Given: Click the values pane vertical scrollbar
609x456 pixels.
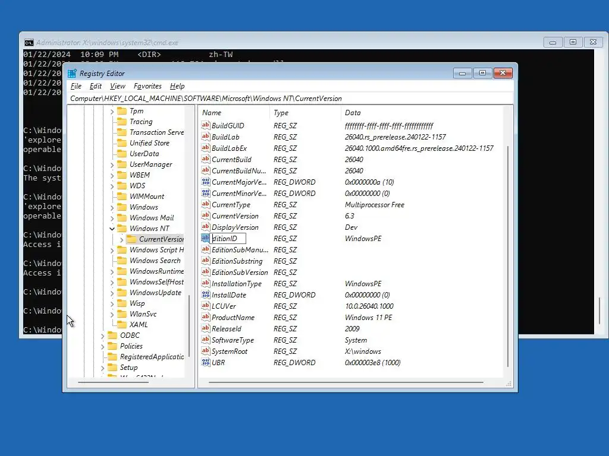Looking at the screenshot, I should click(x=508, y=256).
